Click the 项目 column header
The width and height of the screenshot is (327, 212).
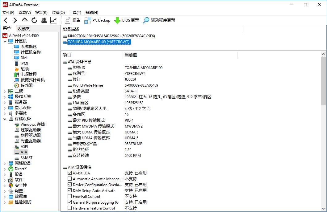[x=92, y=55]
